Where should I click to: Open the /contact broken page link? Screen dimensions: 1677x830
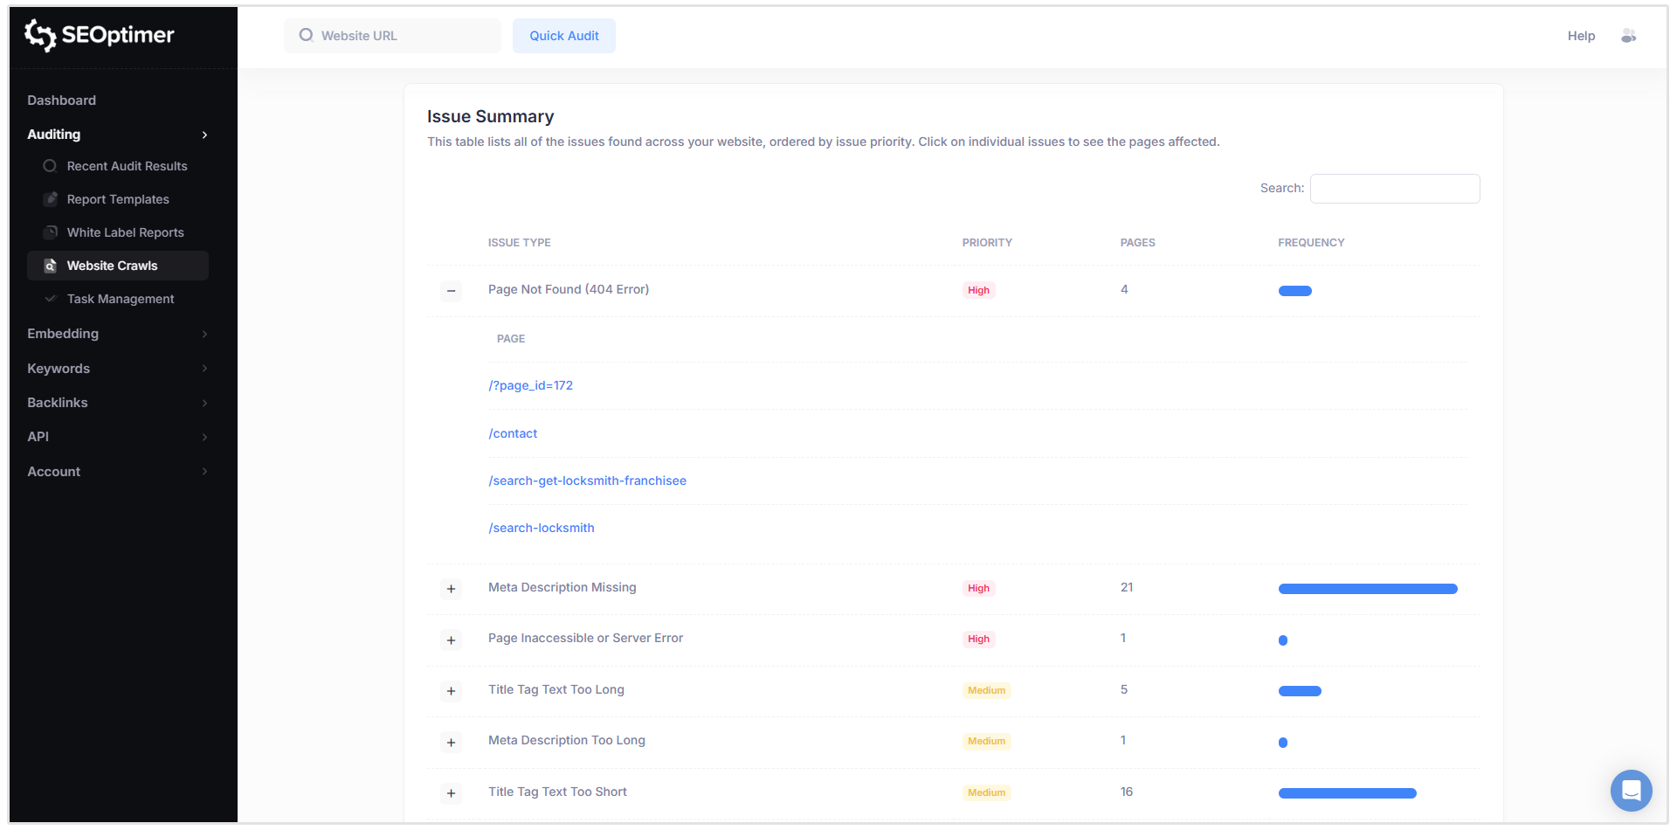pos(513,433)
